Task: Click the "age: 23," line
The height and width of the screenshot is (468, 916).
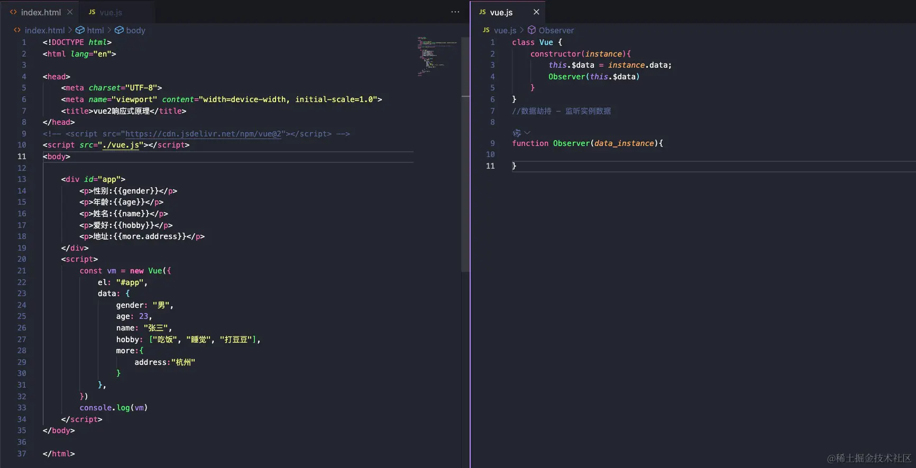Action: click(x=134, y=316)
